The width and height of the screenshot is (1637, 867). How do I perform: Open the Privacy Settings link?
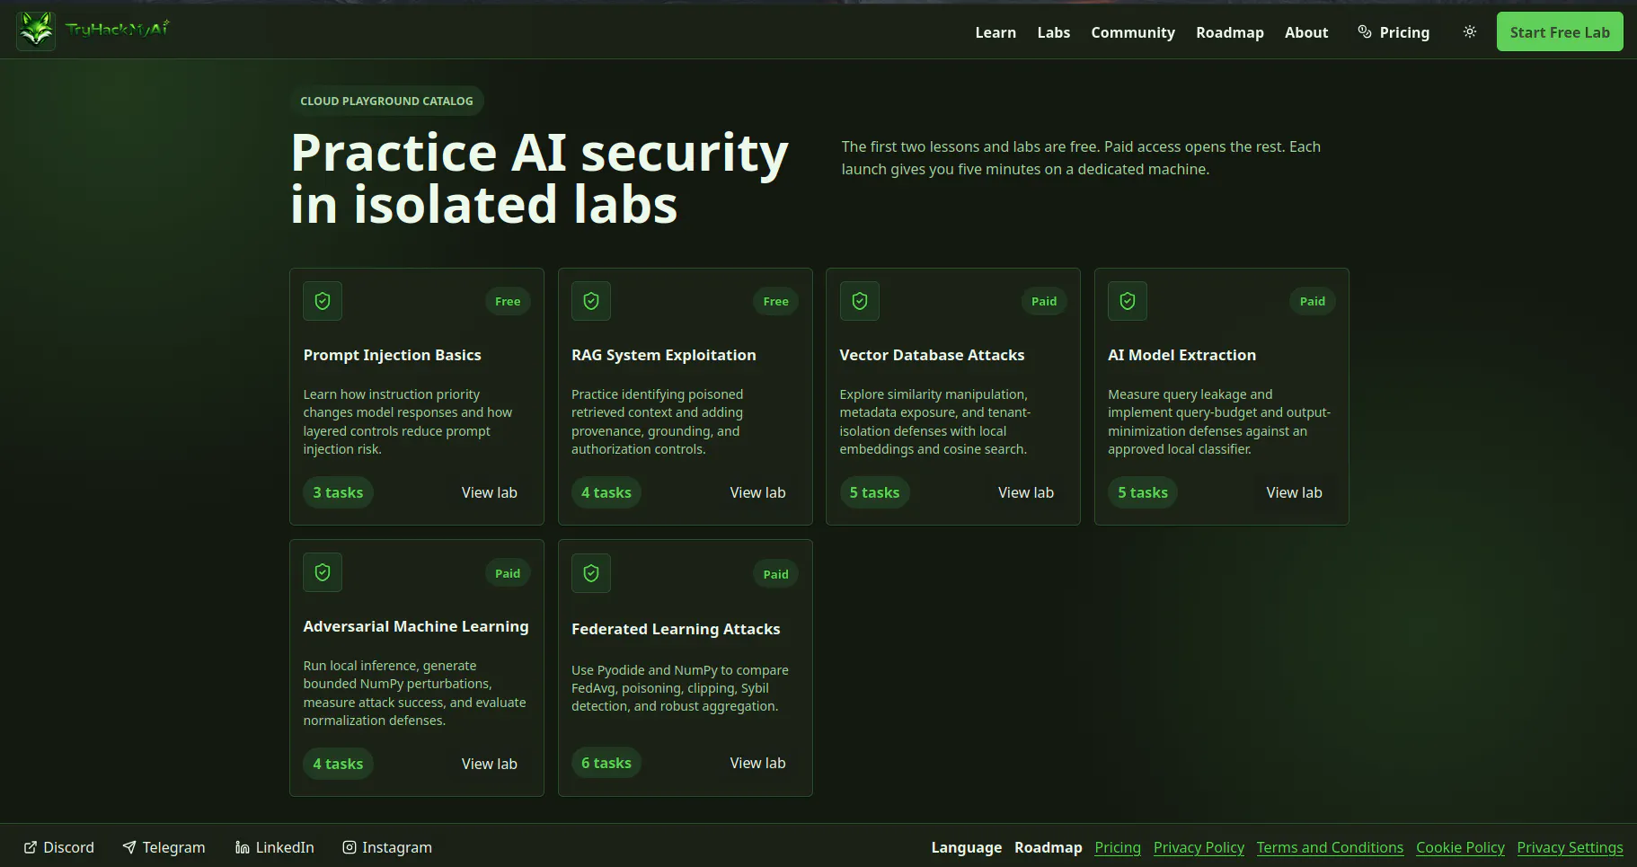click(1570, 847)
